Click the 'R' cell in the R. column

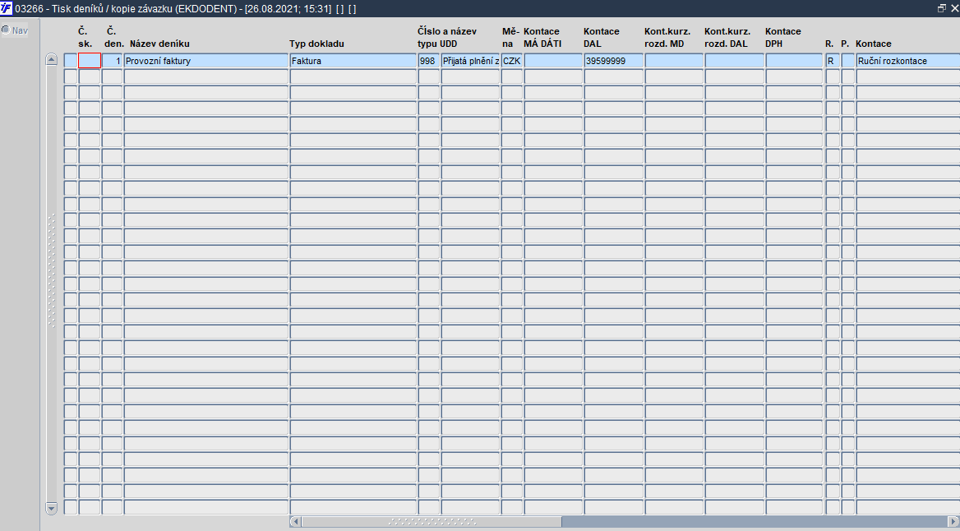833,61
